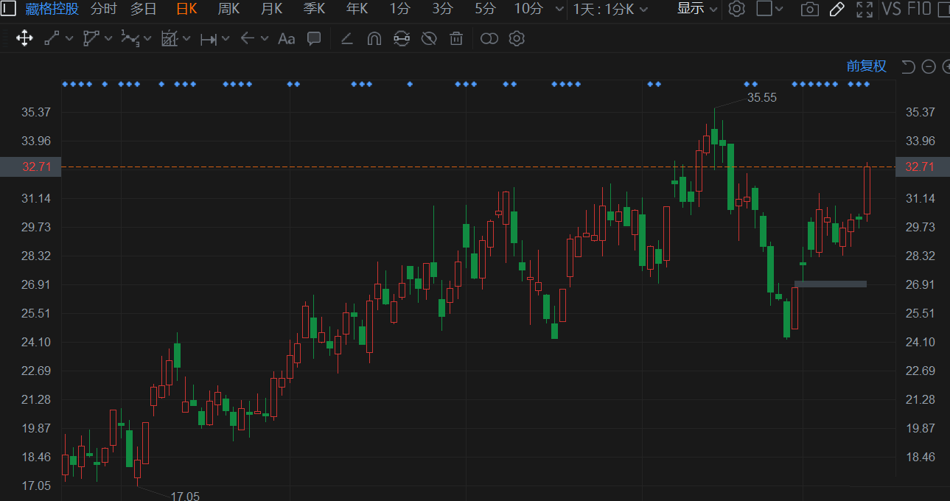Toggle the left sidebar panel button
Viewport: 950px width, 501px height.
coord(9,9)
